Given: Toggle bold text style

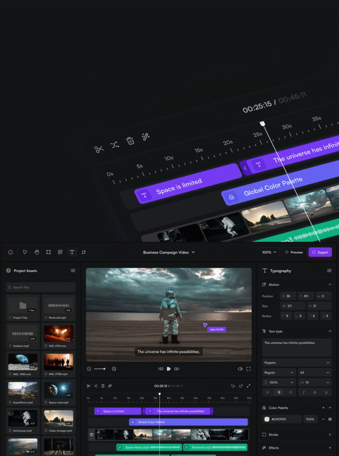Looking at the screenshot, I should coord(315,392).
